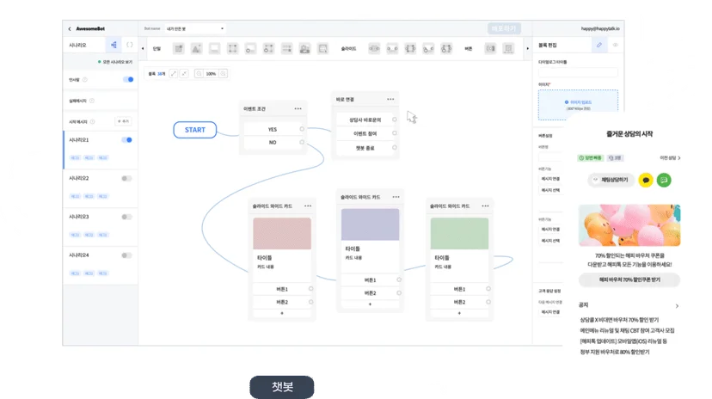Image resolution: width=712 pixels, height=399 pixels.
Task: Zoom in with the magnifier right of 100%
Action: click(223, 74)
